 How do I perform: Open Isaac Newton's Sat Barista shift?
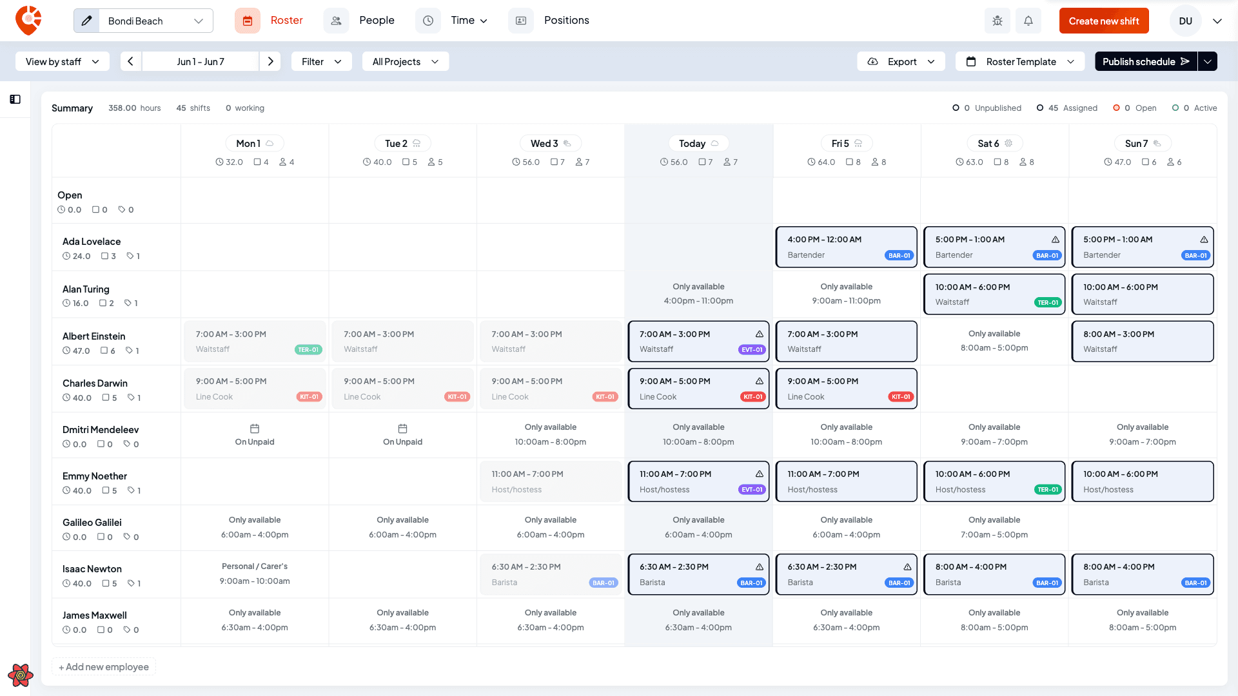coord(994,574)
